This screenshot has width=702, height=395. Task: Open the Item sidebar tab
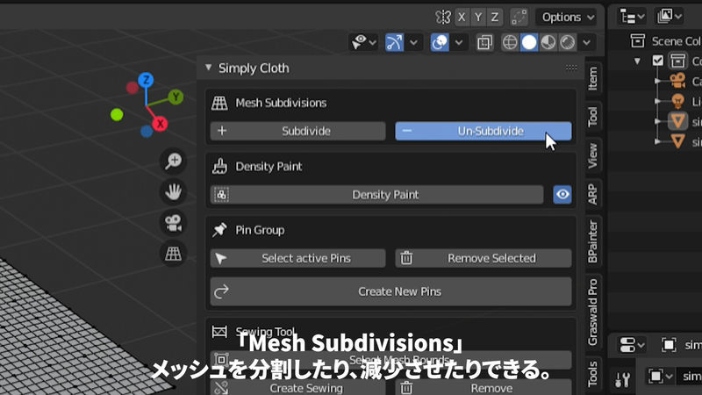coord(593,78)
